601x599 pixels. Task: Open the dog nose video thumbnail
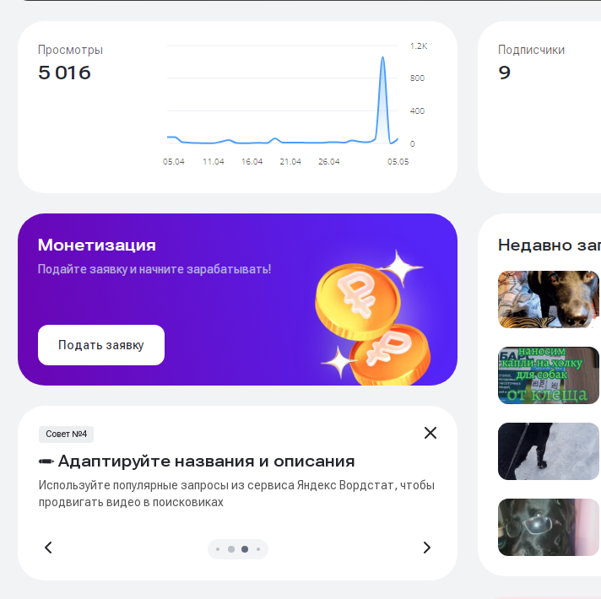click(549, 299)
